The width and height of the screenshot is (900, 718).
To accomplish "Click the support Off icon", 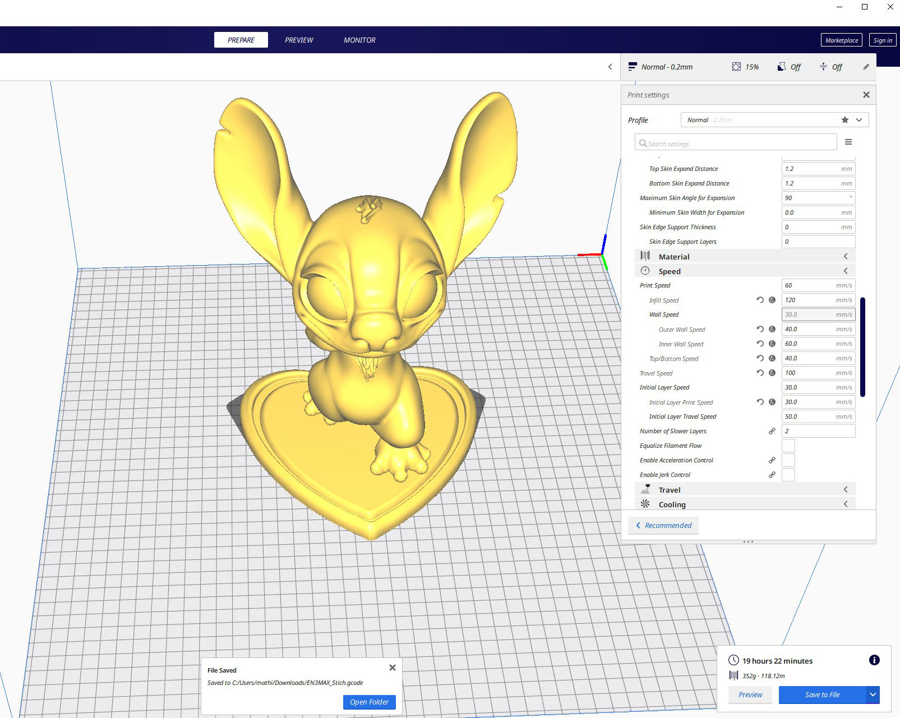I will pos(781,67).
